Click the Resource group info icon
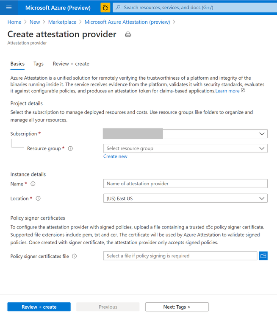Image resolution: width=277 pixels, height=318 pixels. click(x=70, y=148)
